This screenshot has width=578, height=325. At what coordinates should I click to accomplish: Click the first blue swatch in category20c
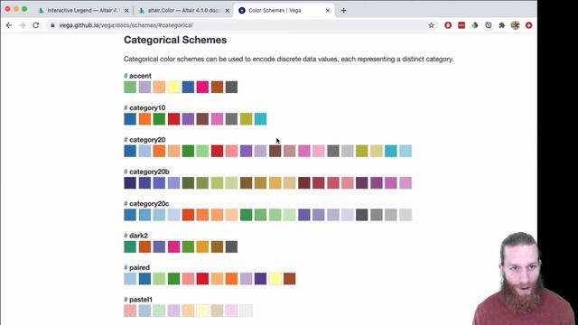pos(130,215)
